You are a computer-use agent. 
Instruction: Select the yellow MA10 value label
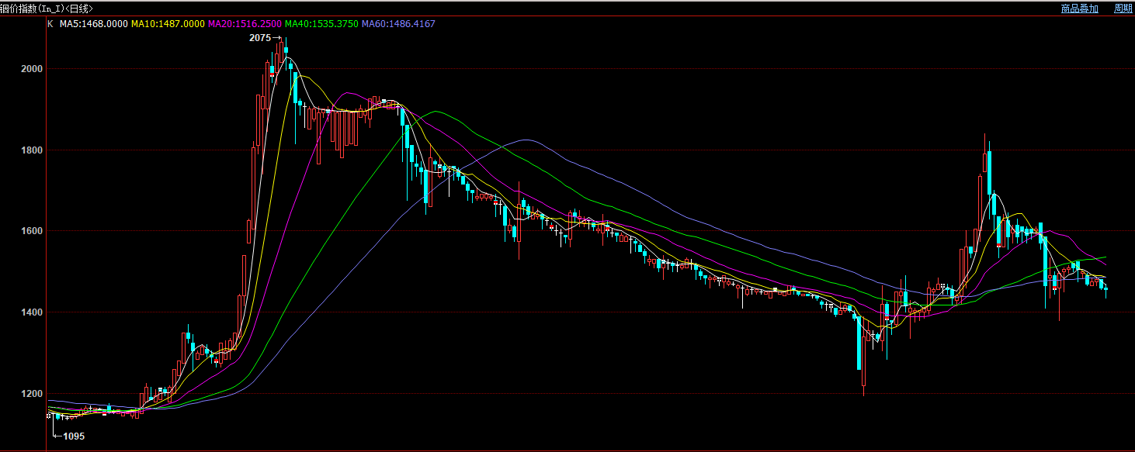point(168,24)
